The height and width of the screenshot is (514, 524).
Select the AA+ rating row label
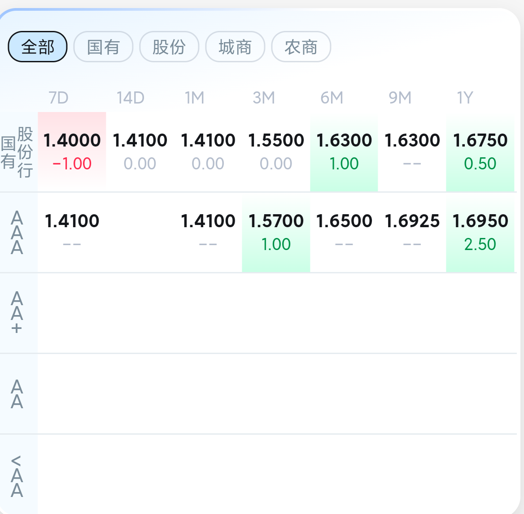[17, 313]
